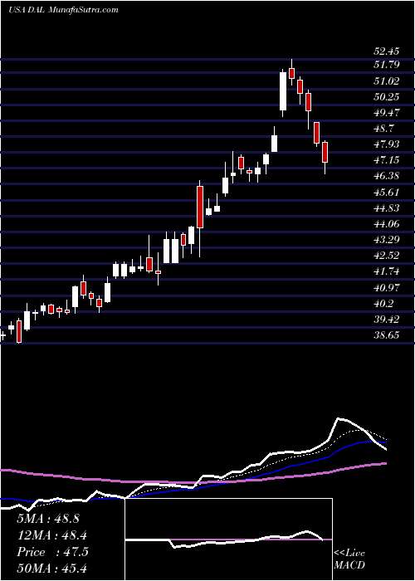Click the 47.93 price axis label
This screenshot has height=581, width=415.
pos(387,144)
